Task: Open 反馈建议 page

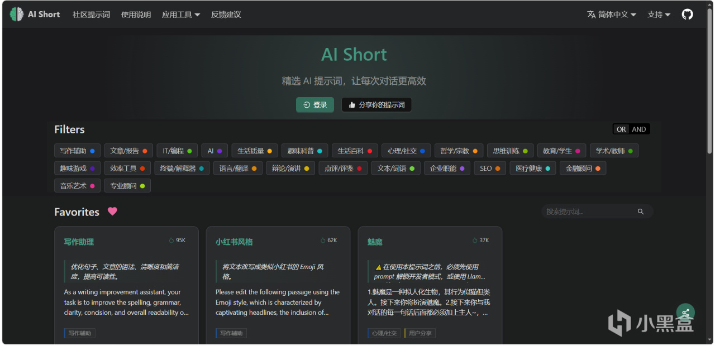Action: [x=226, y=15]
